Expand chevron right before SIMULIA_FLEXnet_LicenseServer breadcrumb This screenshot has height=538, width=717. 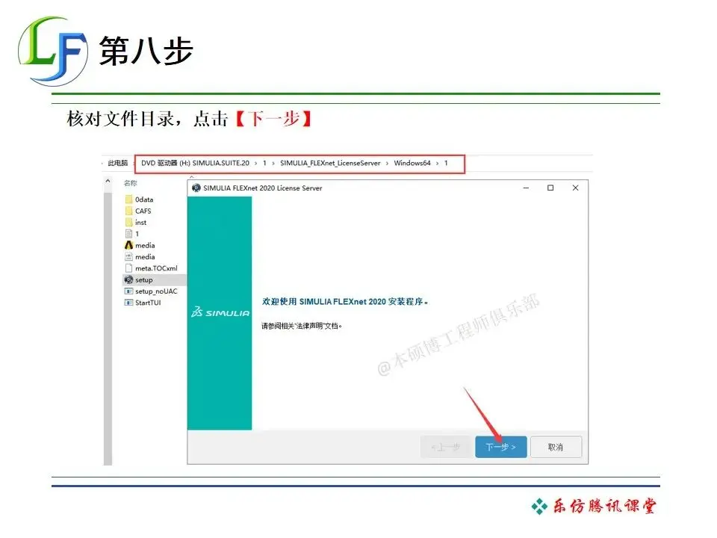pyautogui.click(x=273, y=164)
